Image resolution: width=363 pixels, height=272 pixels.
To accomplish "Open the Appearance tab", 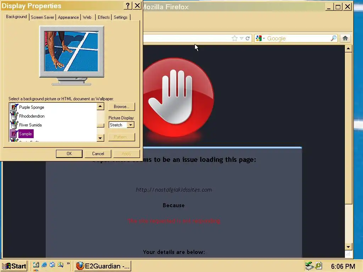I will tap(68, 17).
